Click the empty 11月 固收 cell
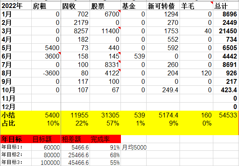The image size is (239, 166). tap(75, 98)
